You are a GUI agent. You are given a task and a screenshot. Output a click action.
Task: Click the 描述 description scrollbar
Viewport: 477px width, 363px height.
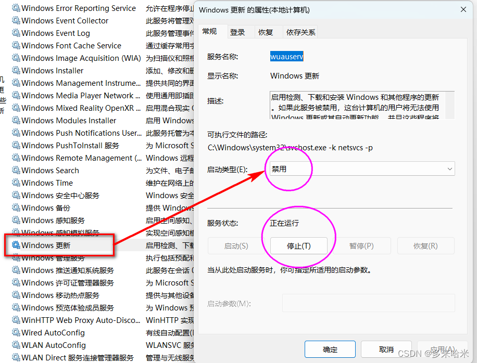click(x=449, y=105)
